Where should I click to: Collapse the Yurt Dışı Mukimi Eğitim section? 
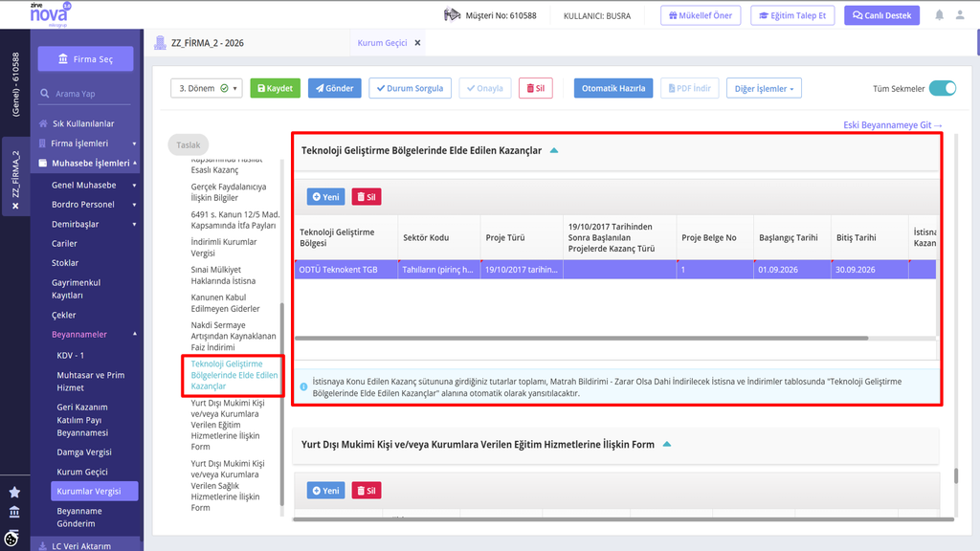pos(667,444)
